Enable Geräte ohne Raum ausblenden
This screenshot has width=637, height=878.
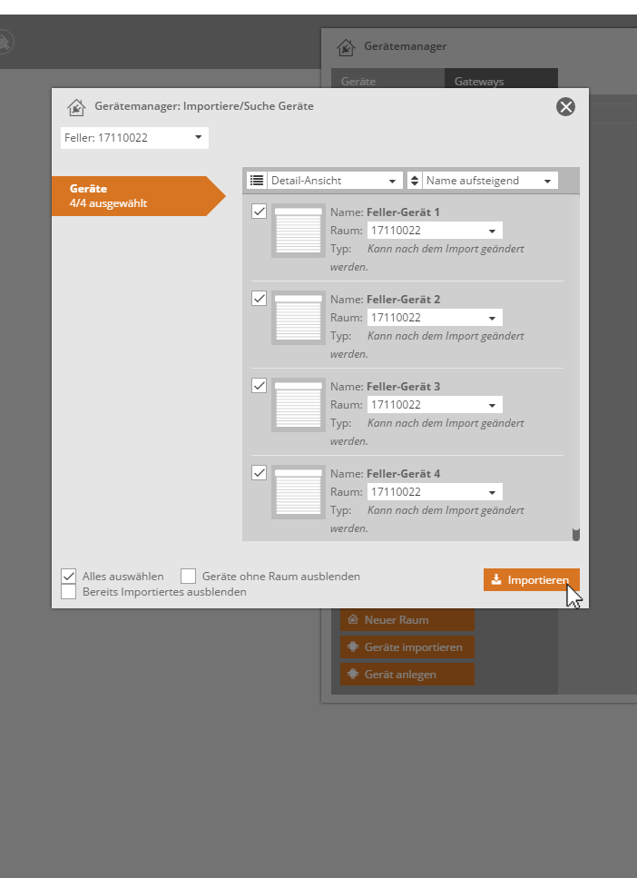point(188,576)
